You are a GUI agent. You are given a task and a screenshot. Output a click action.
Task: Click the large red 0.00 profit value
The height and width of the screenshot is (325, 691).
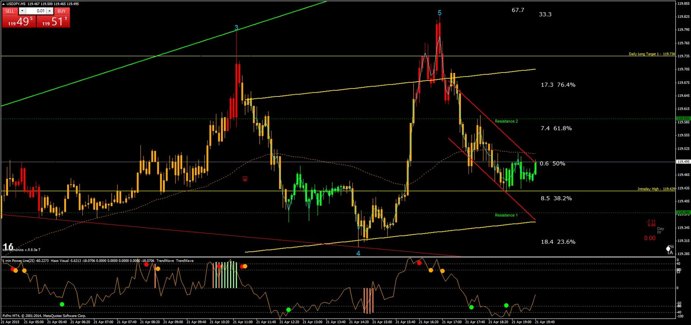[650, 238]
